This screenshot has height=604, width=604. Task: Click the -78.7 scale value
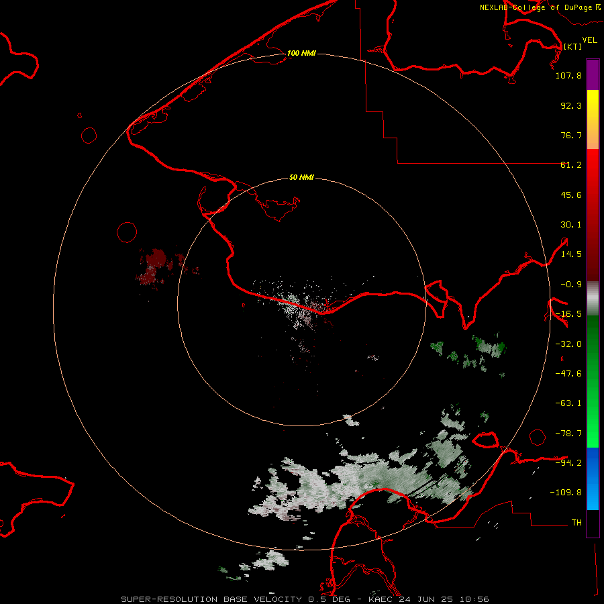pos(568,434)
